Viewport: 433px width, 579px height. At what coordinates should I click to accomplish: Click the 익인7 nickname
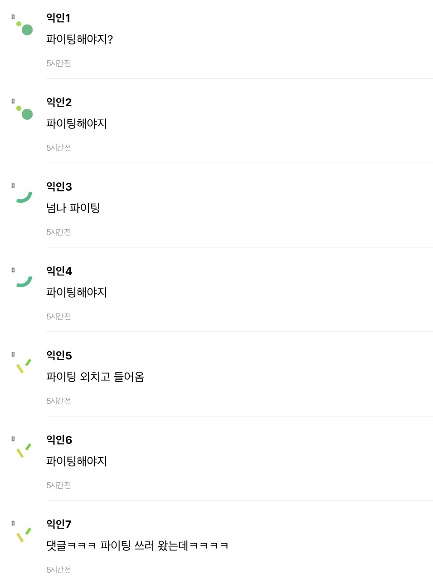pyautogui.click(x=59, y=524)
